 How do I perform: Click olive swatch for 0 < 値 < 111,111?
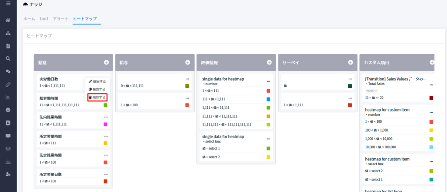tap(187, 86)
